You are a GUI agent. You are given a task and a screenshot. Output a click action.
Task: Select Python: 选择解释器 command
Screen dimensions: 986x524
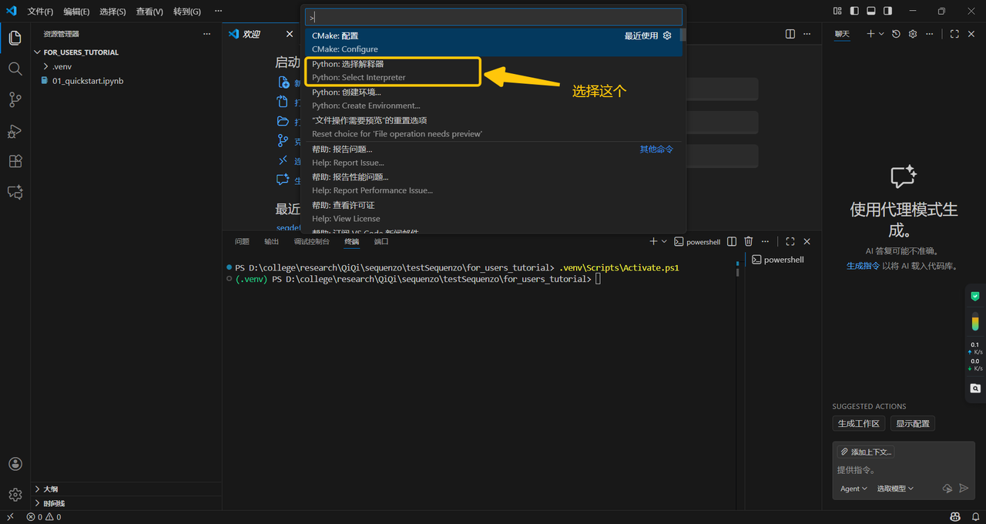click(x=393, y=71)
